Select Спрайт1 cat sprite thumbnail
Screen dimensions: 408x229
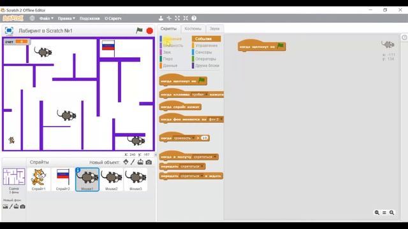click(38, 179)
